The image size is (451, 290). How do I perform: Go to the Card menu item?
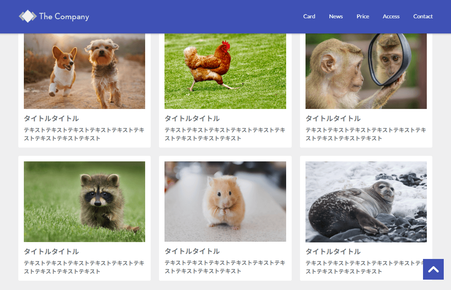tap(309, 16)
